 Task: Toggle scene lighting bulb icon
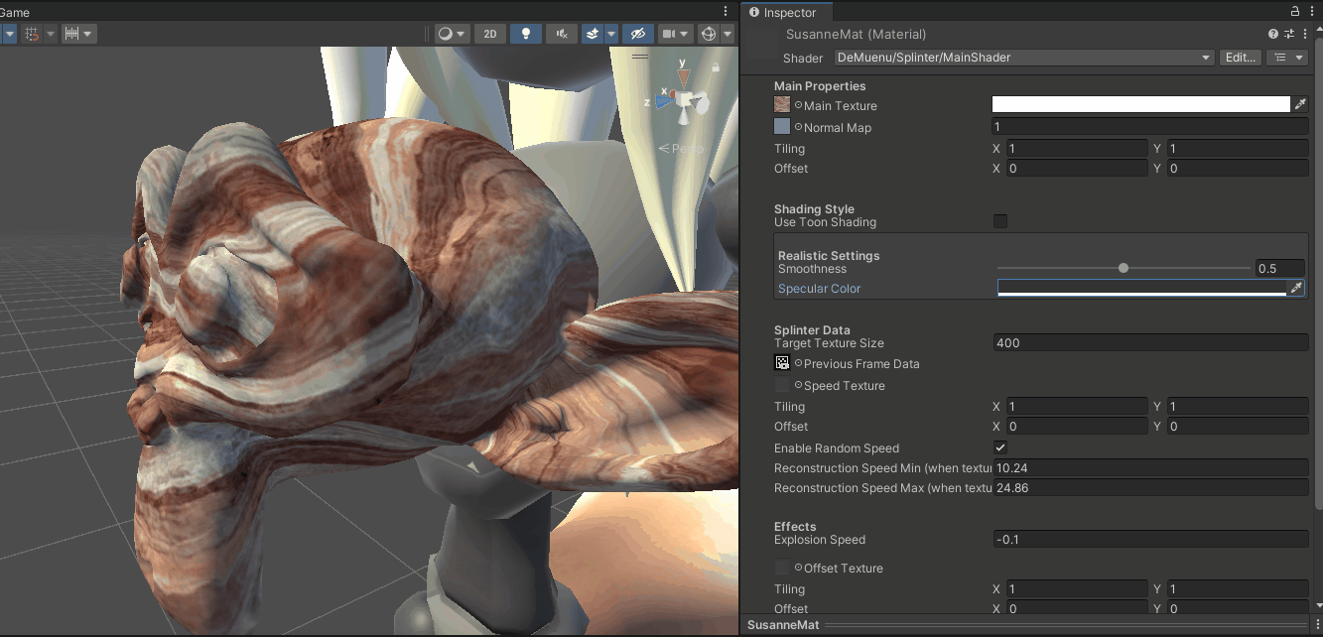(x=525, y=34)
